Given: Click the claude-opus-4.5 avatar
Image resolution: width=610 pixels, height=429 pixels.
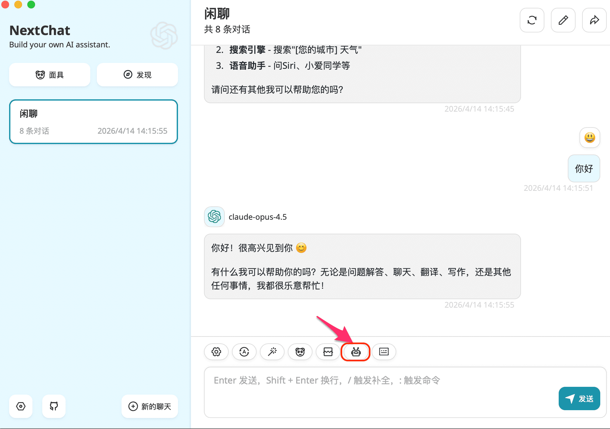Looking at the screenshot, I should tap(214, 217).
